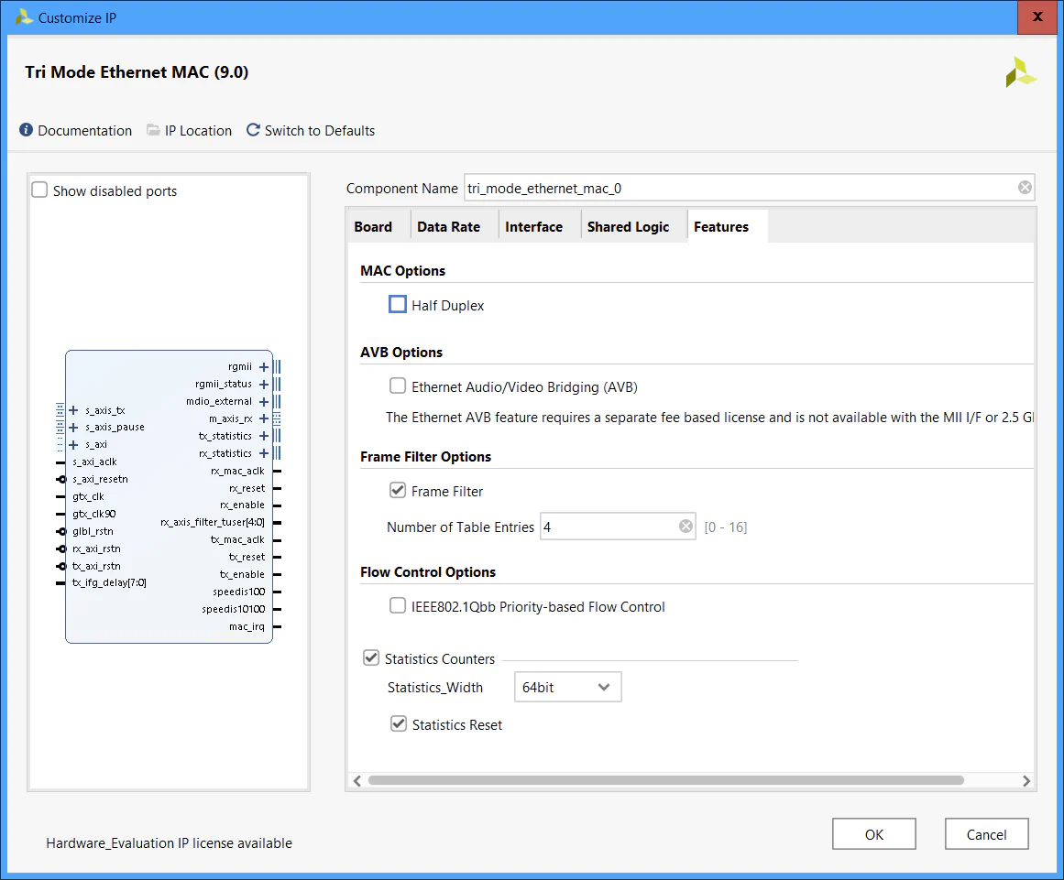Cancel the IP customization dialog
Viewport: 1064px width, 880px height.
tap(986, 833)
